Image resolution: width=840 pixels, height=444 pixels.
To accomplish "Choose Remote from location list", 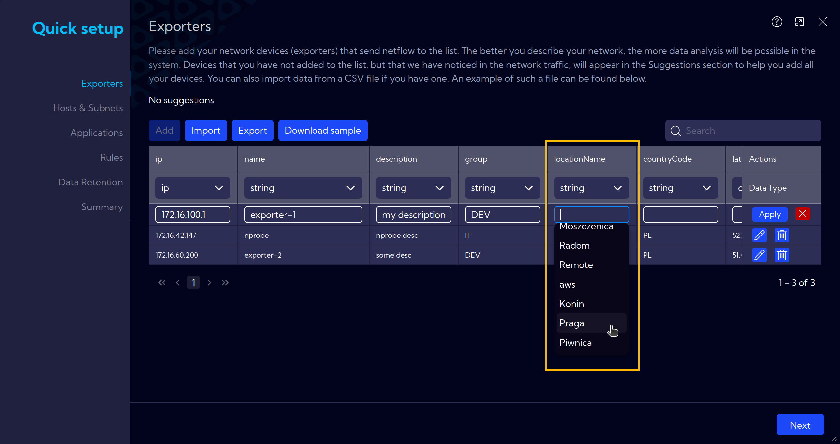I will [591, 265].
